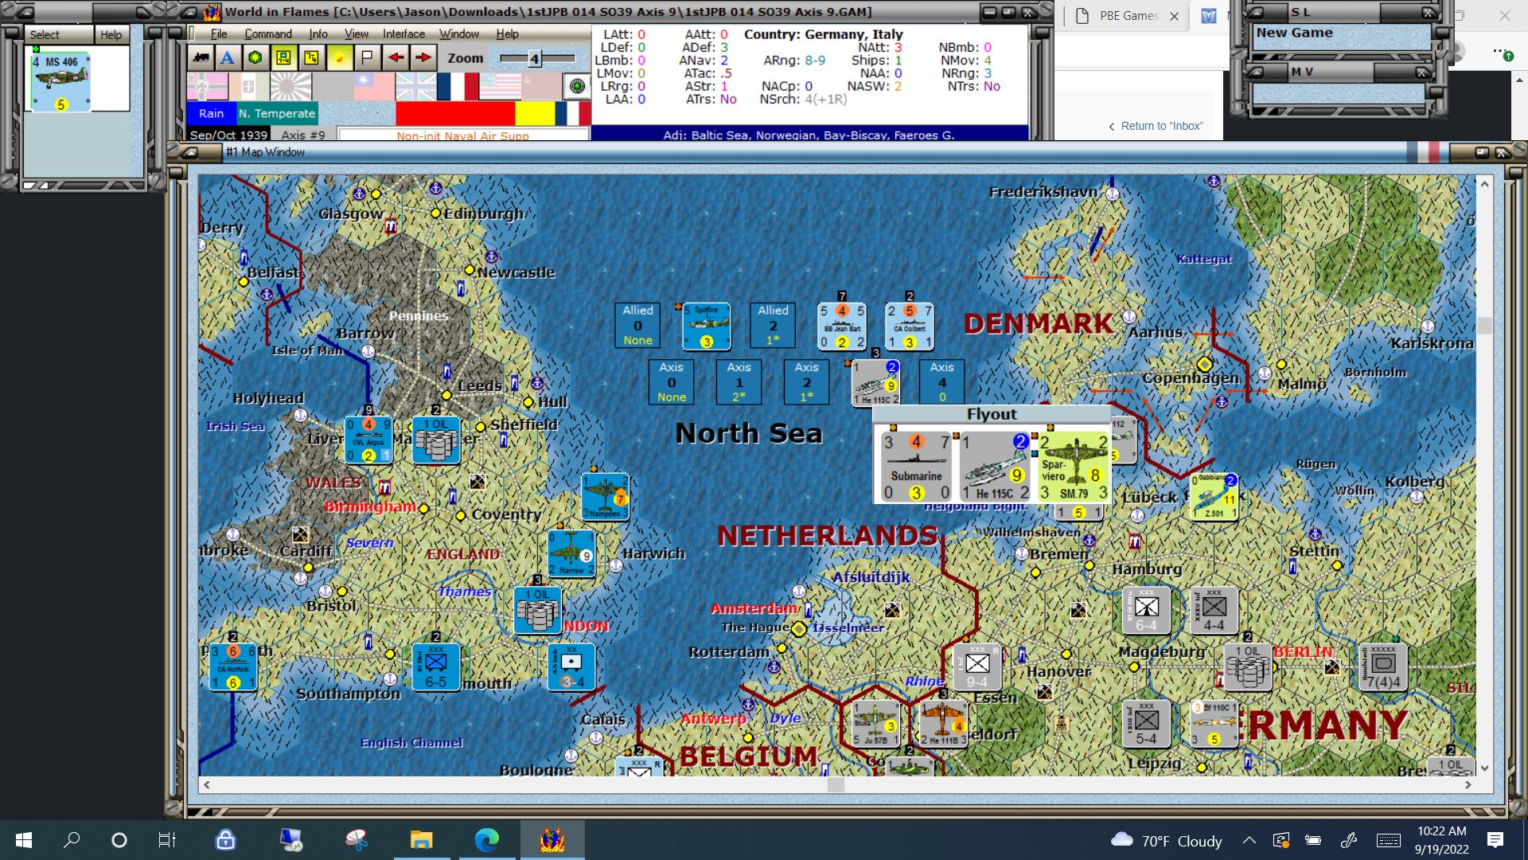Select the Italian flag in country bar

coord(248,86)
